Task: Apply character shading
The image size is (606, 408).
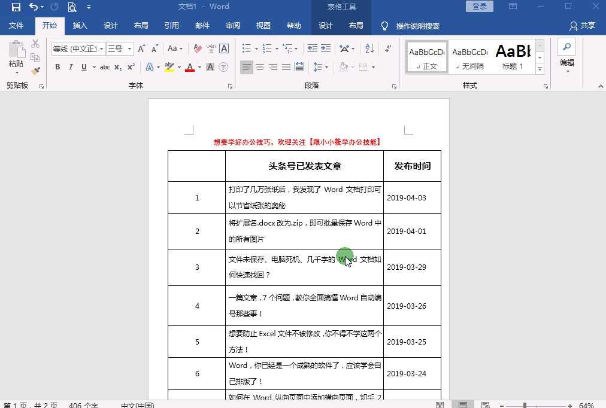Action: 210,67
